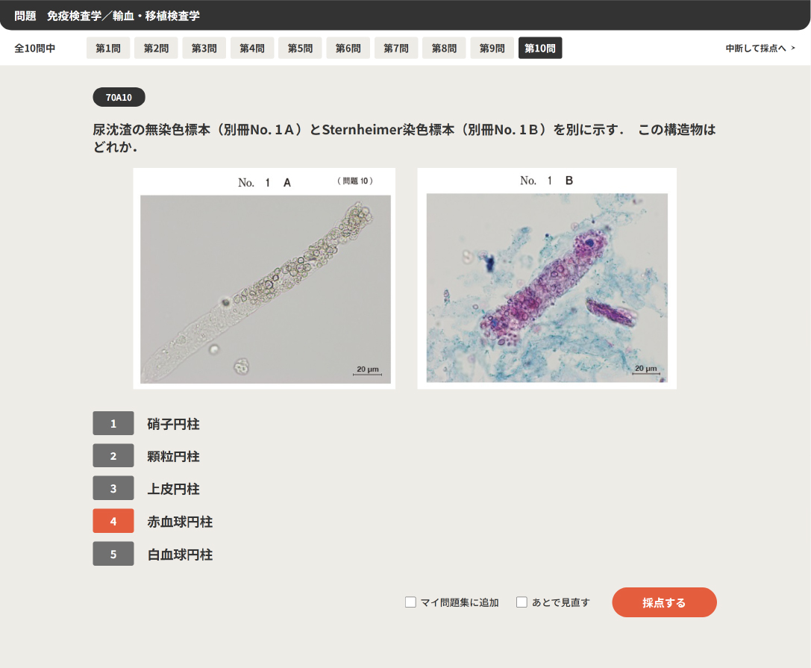Screen dimensions: 811x668
Task: Pick answer 3 上皮円柱
Action: 113,488
